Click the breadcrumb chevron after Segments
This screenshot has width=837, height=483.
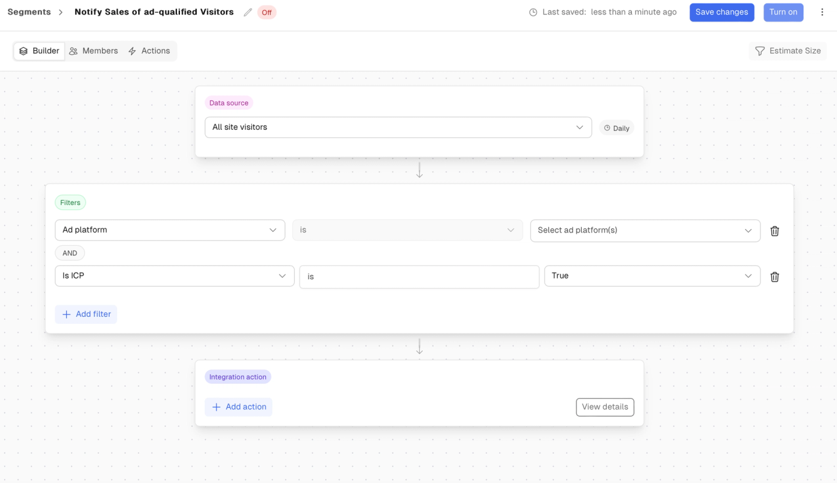61,13
